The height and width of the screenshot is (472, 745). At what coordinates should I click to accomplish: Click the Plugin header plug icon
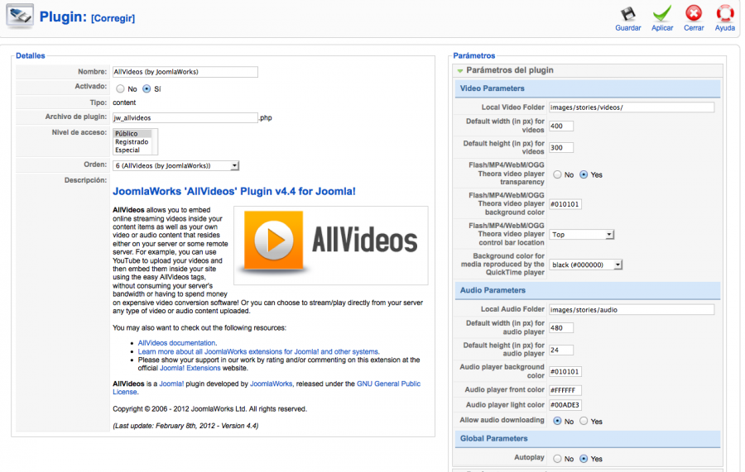[x=20, y=17]
